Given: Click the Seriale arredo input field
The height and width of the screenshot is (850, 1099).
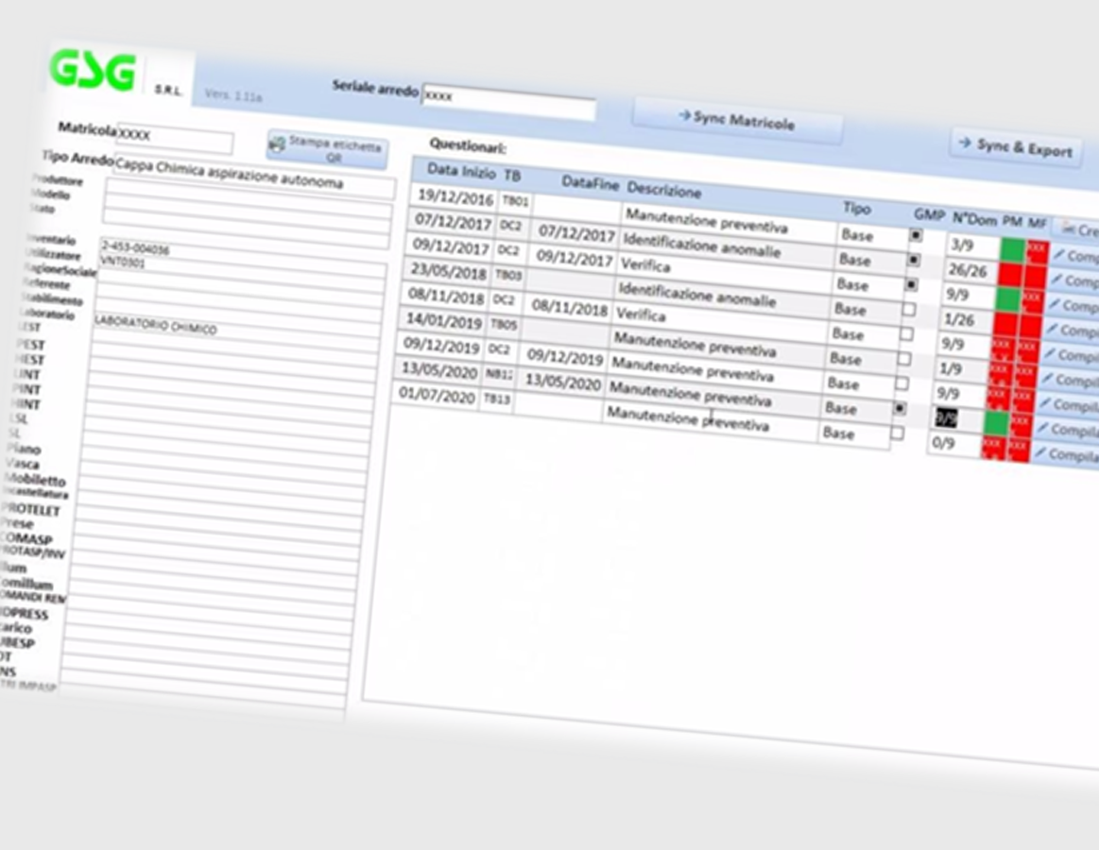Looking at the screenshot, I should tap(508, 102).
